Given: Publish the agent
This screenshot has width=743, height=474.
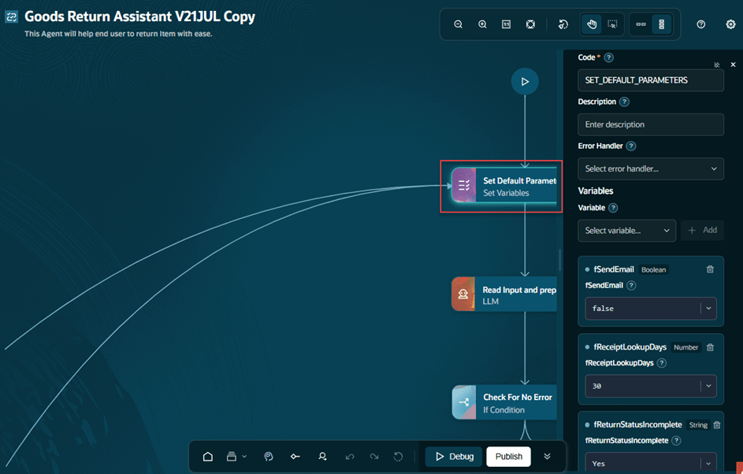Looking at the screenshot, I should click(x=508, y=457).
